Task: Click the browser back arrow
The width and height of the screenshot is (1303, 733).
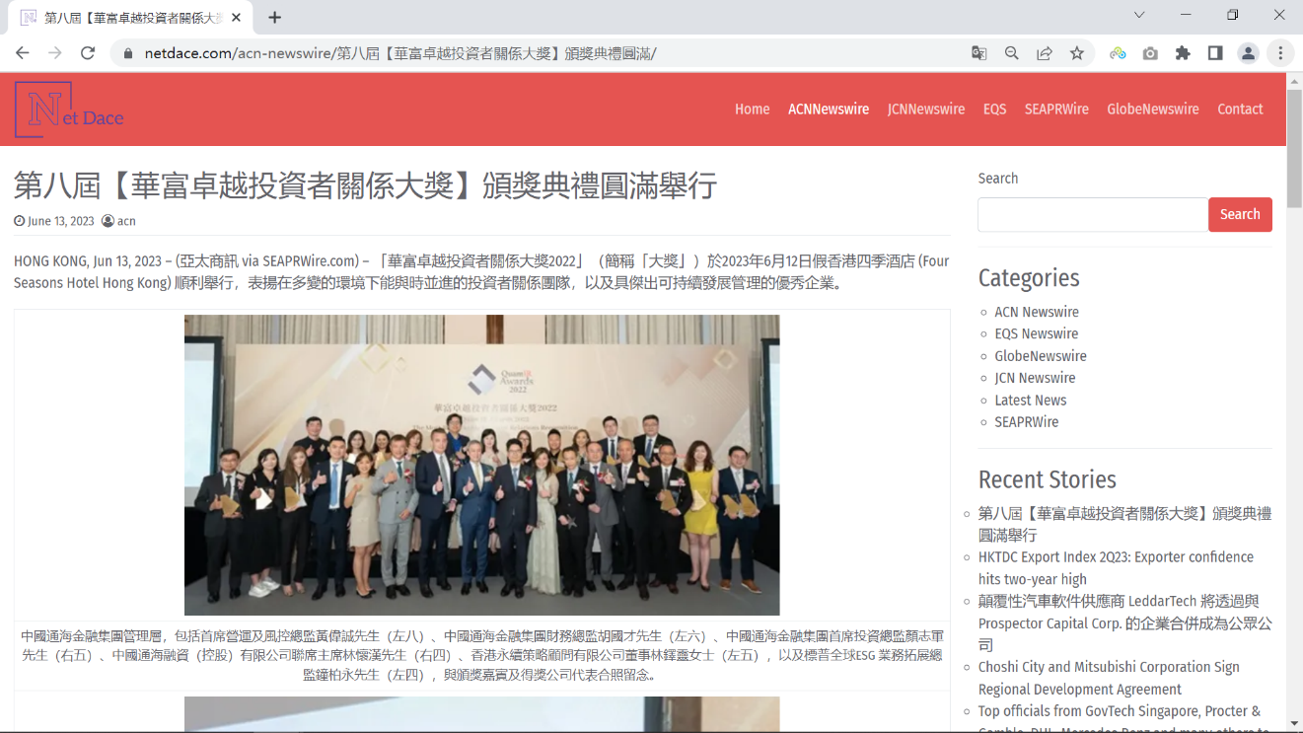Action: coord(23,53)
